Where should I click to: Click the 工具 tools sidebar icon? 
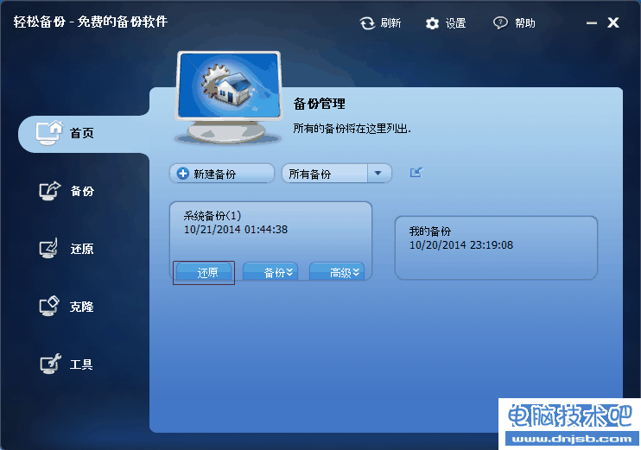coord(50,364)
